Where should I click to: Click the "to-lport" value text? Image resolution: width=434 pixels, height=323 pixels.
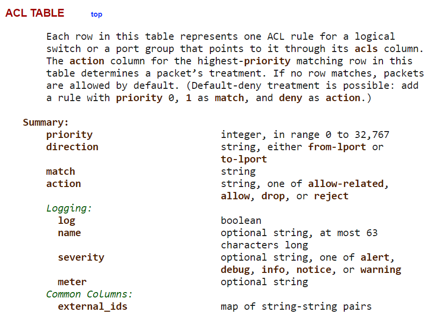point(244,159)
